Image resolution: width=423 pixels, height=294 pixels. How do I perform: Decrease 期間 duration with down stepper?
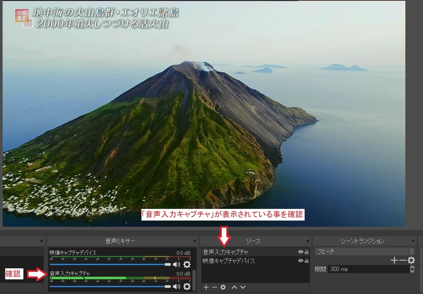click(x=412, y=271)
